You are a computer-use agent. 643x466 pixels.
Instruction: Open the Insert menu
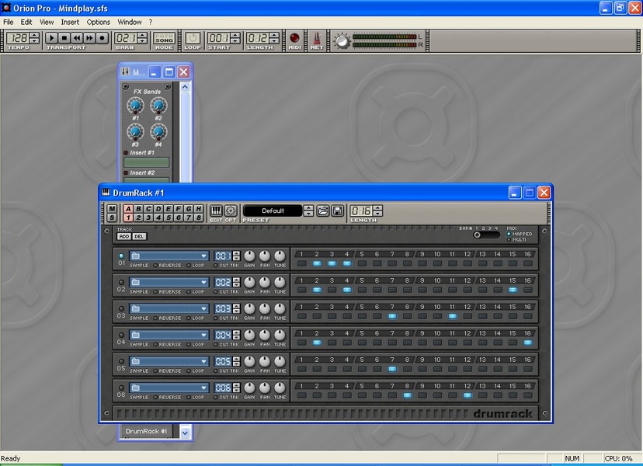click(x=70, y=22)
